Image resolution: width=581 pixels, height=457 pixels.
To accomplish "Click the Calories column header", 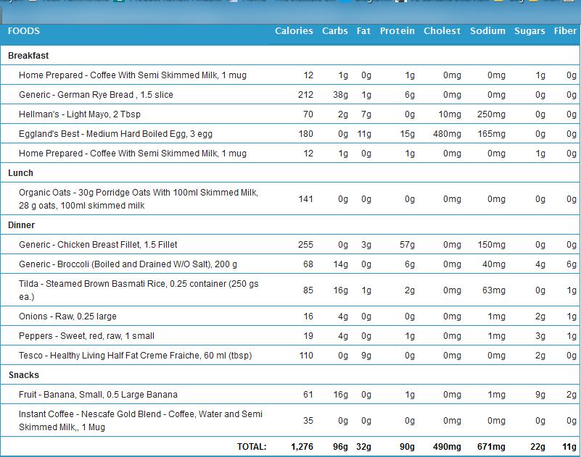I will (294, 30).
